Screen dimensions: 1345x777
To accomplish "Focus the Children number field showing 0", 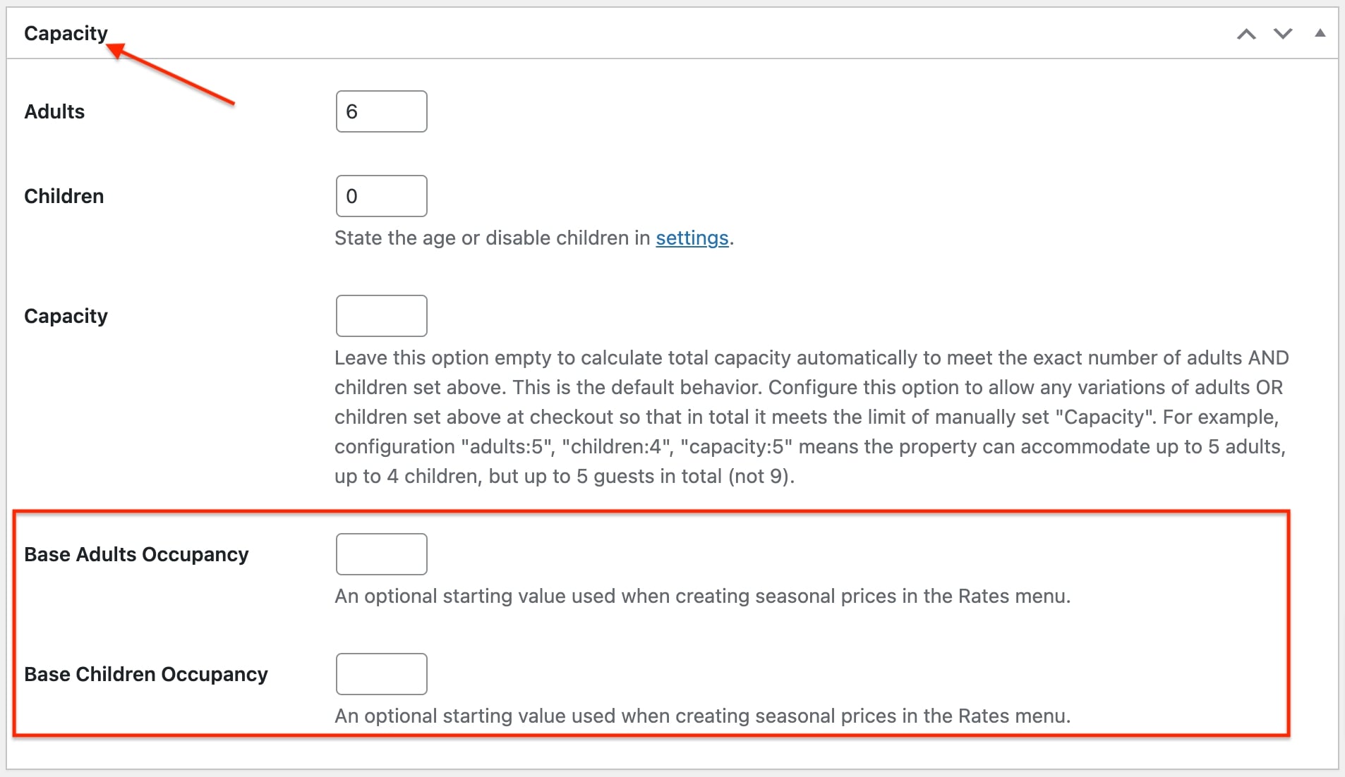I will click(381, 196).
